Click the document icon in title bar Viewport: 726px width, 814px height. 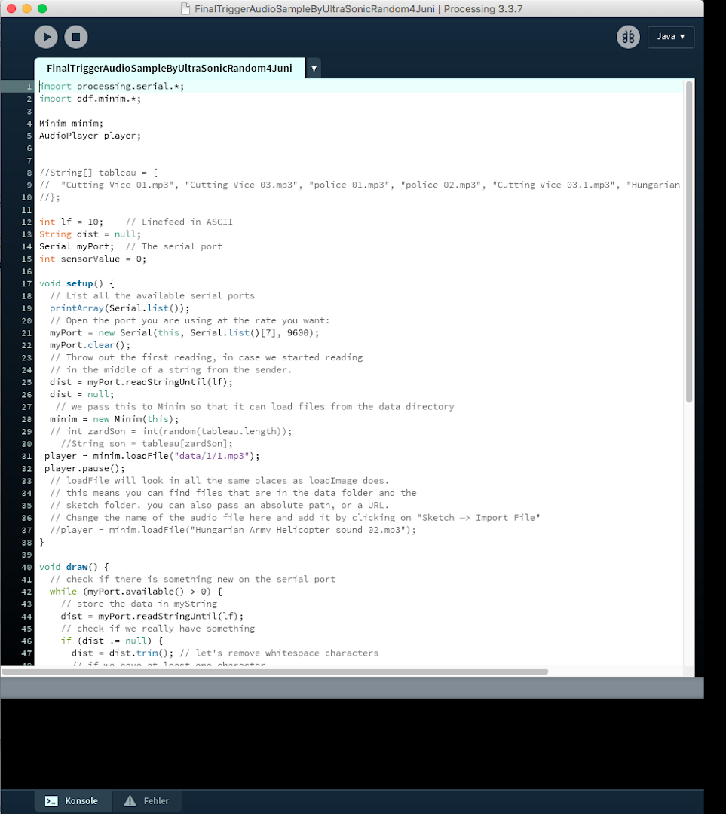pos(185,9)
